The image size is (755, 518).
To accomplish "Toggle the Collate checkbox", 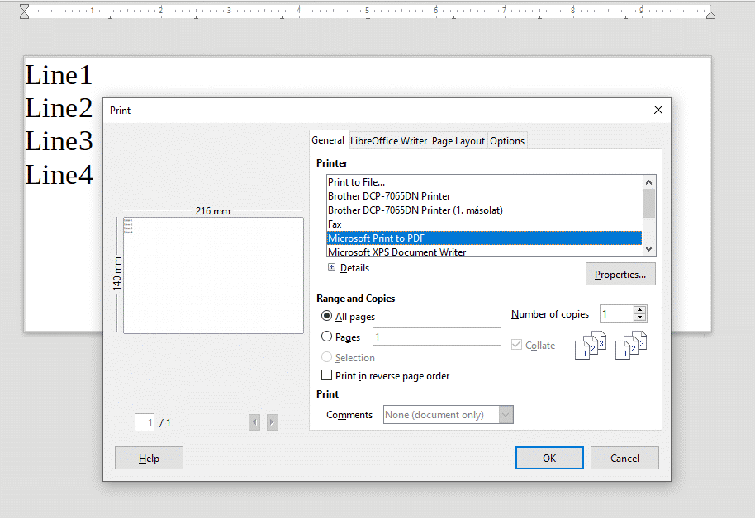I will 516,345.
